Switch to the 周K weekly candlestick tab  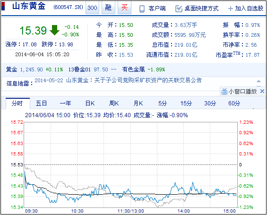114,103
